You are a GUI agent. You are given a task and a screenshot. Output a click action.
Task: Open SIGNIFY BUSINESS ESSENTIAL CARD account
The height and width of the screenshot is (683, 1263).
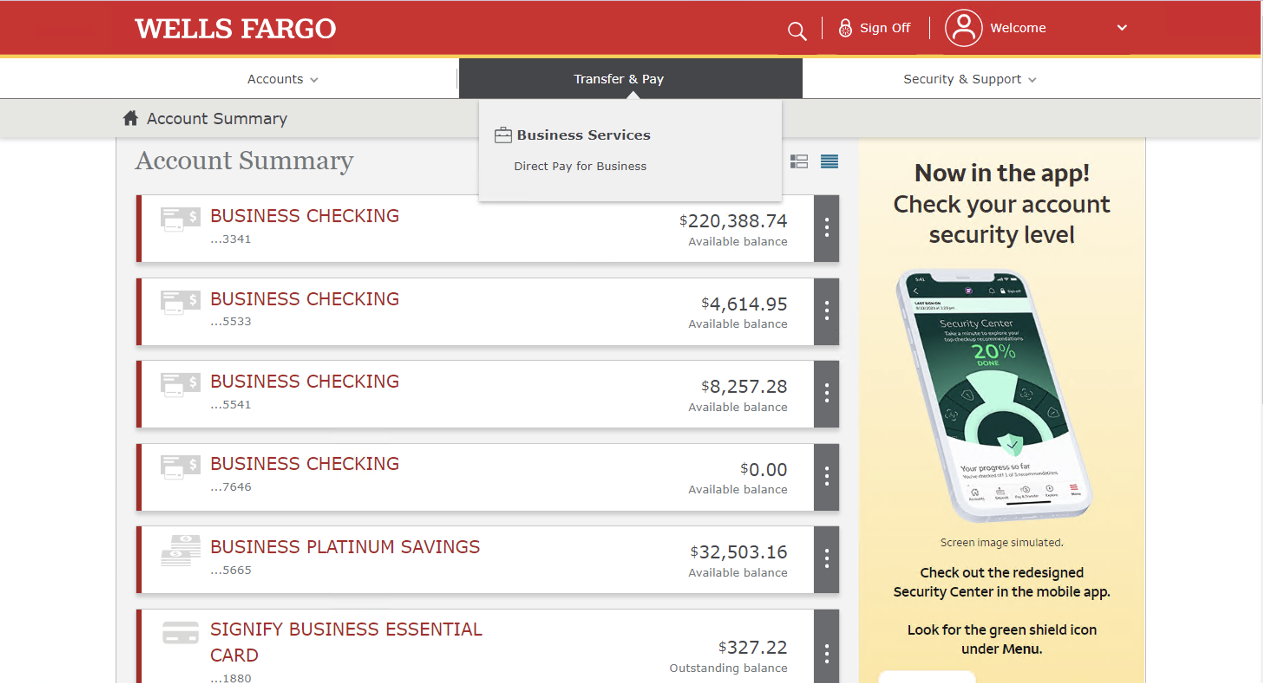click(346, 642)
